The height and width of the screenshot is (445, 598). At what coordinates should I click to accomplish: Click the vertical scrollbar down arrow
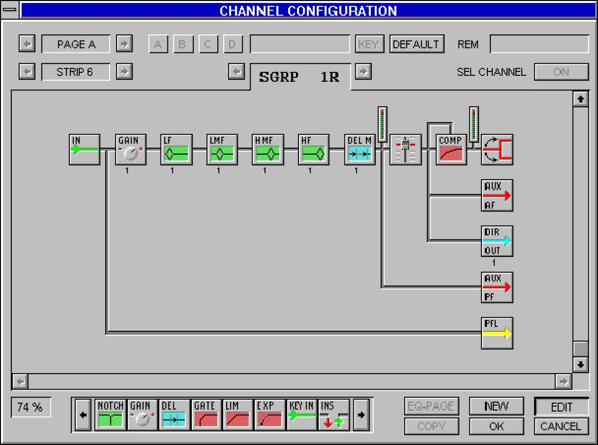coord(581,364)
